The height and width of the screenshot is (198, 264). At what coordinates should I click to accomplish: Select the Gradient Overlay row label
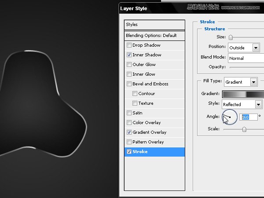149,132
